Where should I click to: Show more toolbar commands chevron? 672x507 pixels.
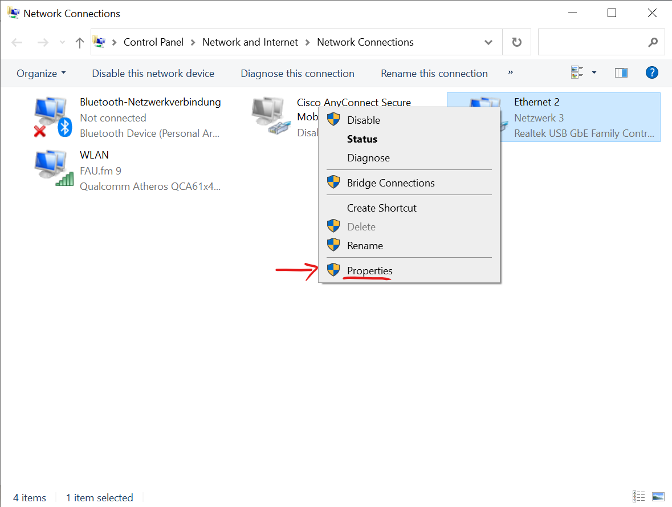[x=510, y=72]
